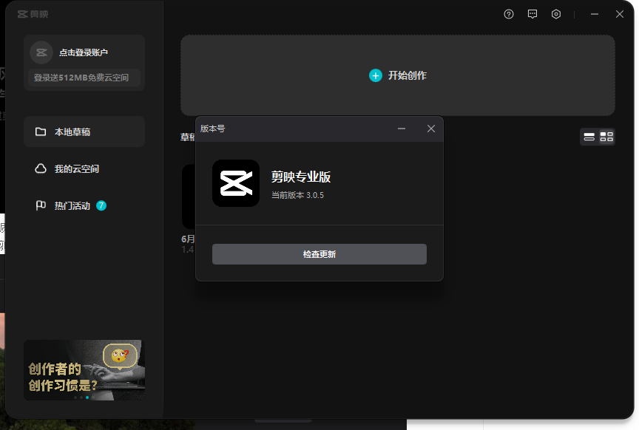Click 登录送512MB免费云空间 promo text
639x430 pixels.
point(81,78)
